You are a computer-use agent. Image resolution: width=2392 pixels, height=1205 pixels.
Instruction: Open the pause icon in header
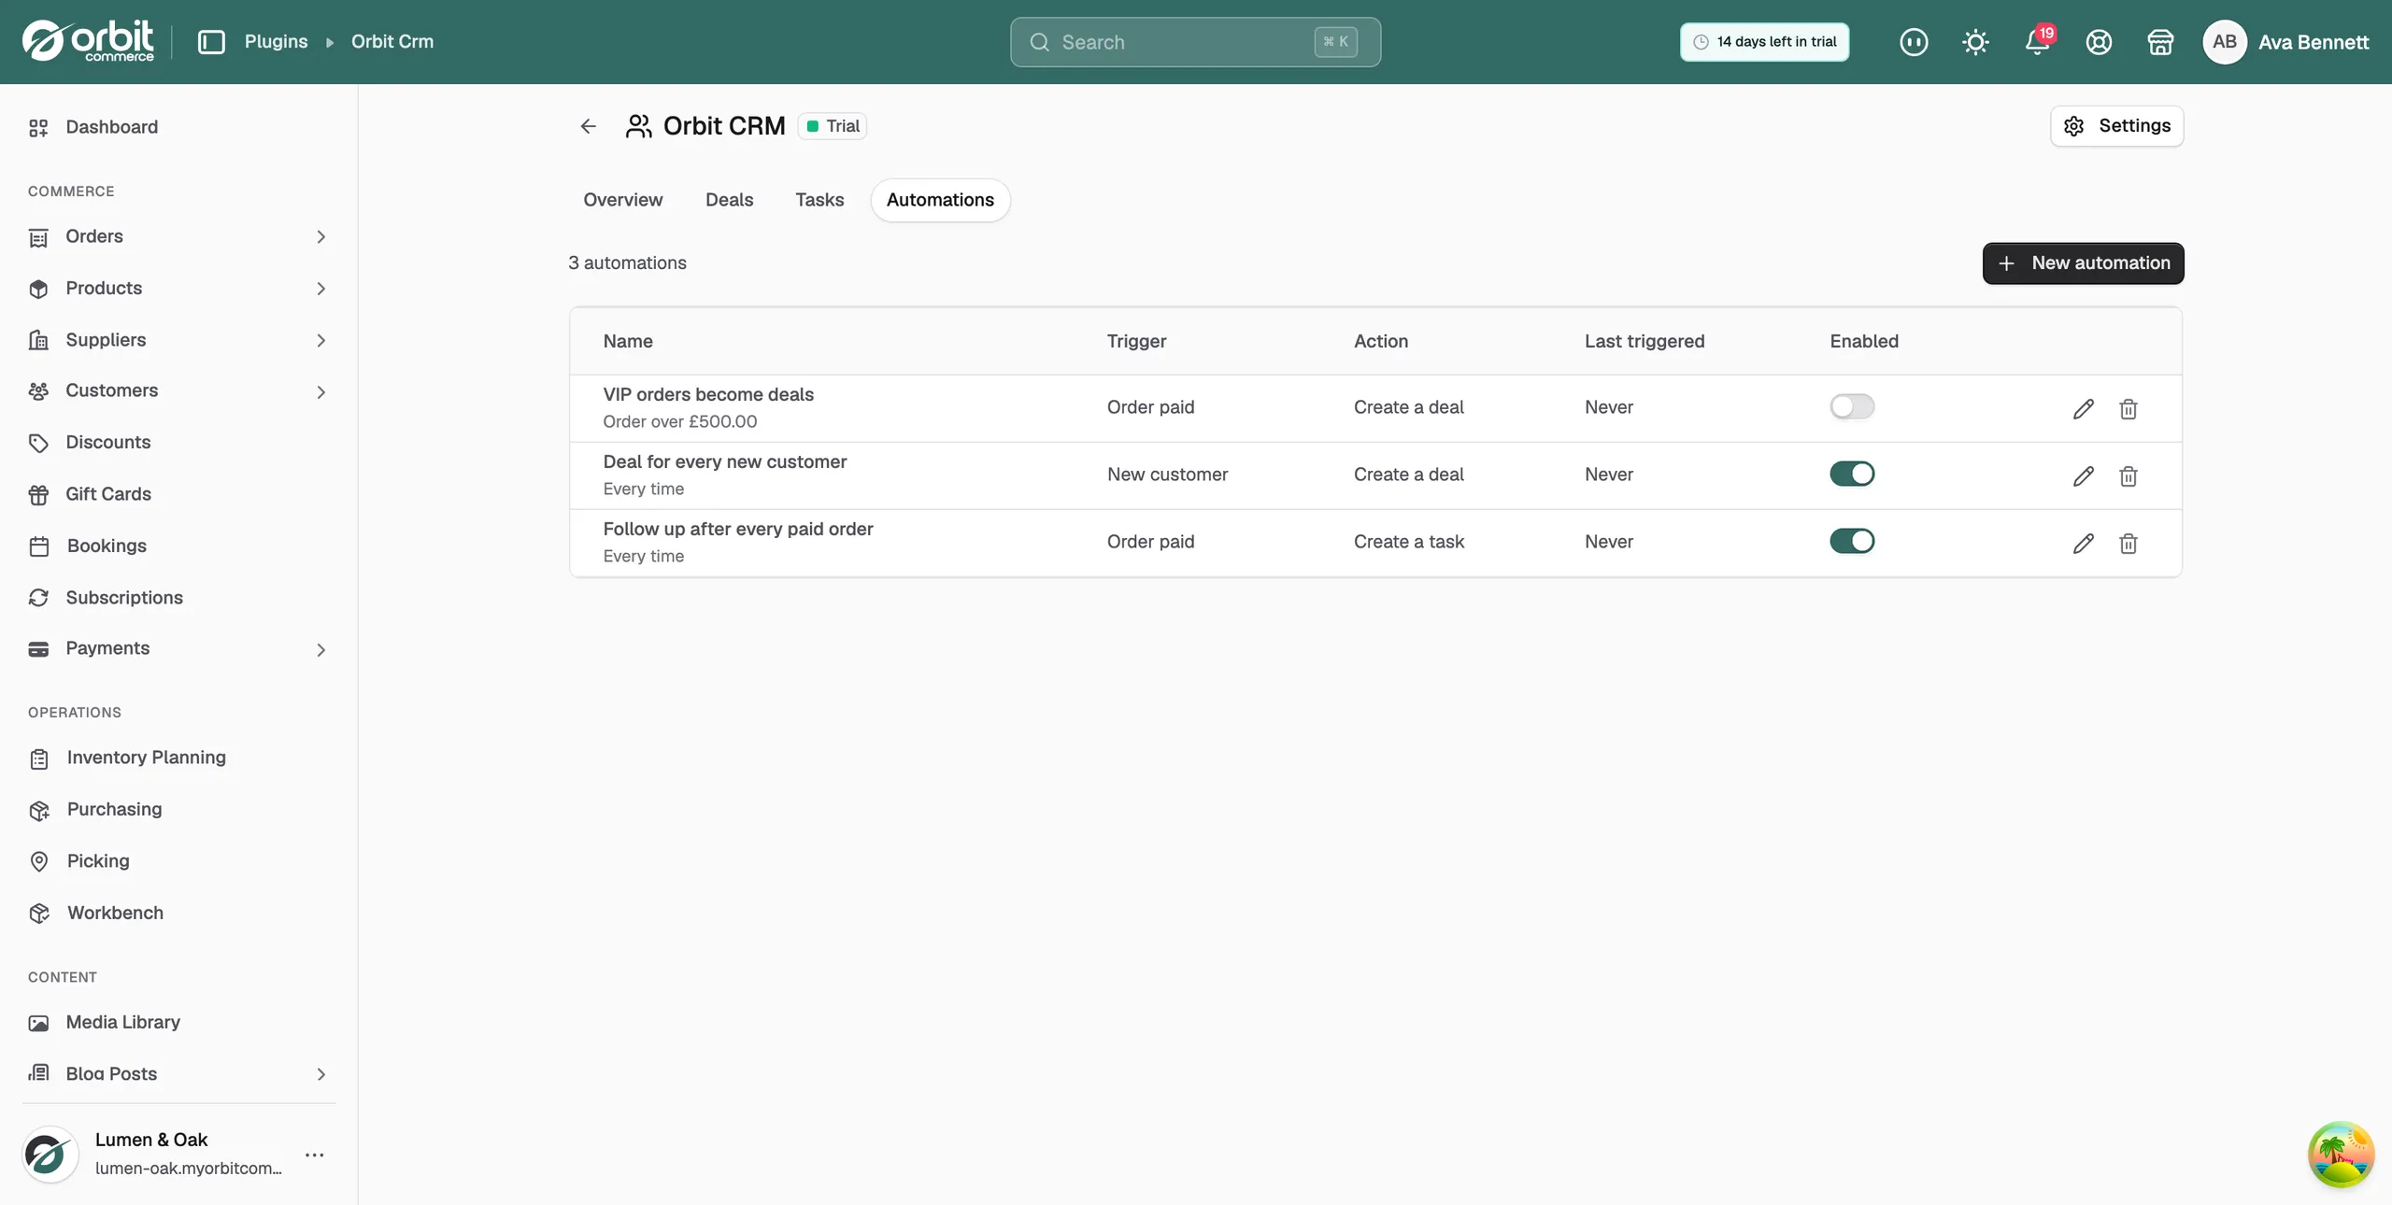point(1914,42)
